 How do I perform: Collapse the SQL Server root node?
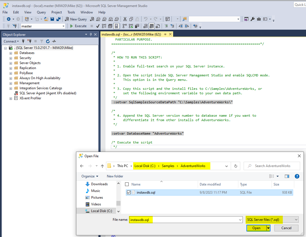pyautogui.click(x=6, y=48)
